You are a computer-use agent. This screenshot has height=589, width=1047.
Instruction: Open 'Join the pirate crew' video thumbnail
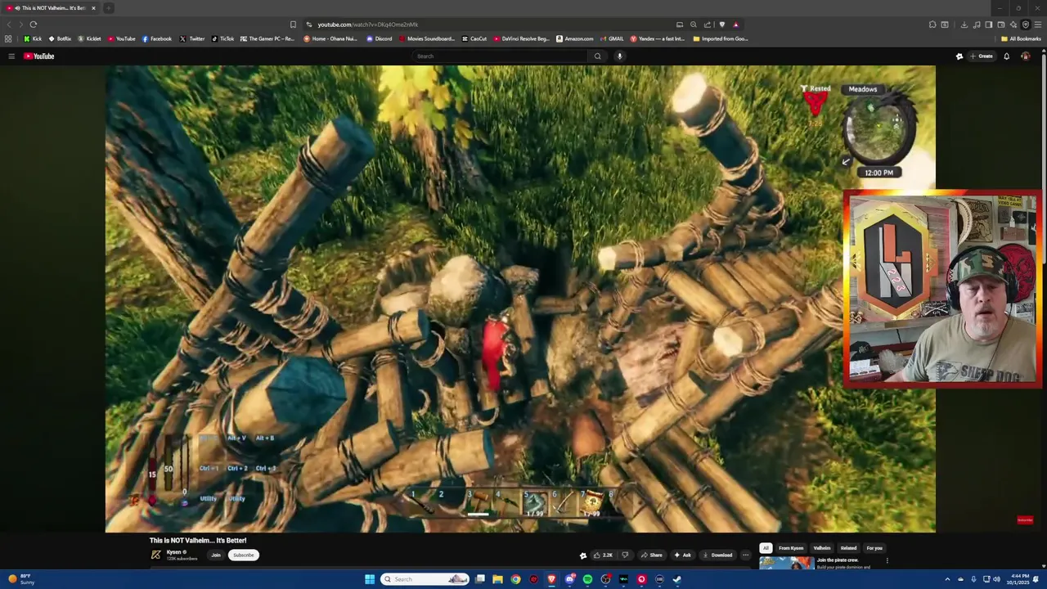[786, 563]
